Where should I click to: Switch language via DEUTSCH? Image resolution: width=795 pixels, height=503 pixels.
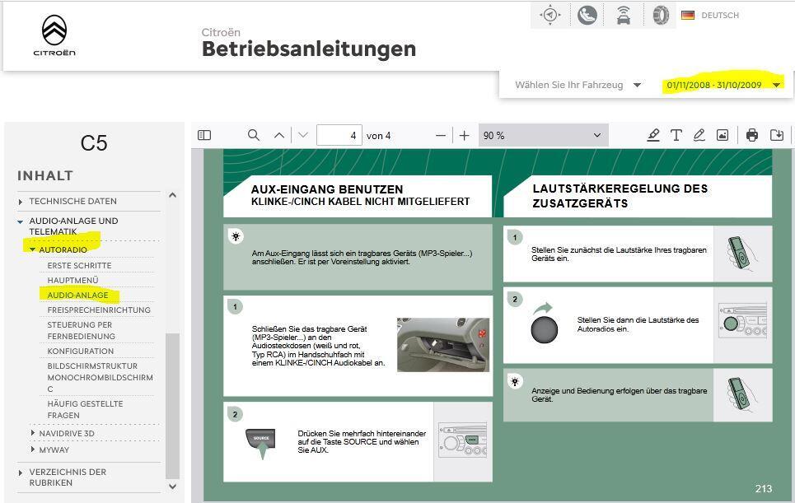(x=720, y=15)
